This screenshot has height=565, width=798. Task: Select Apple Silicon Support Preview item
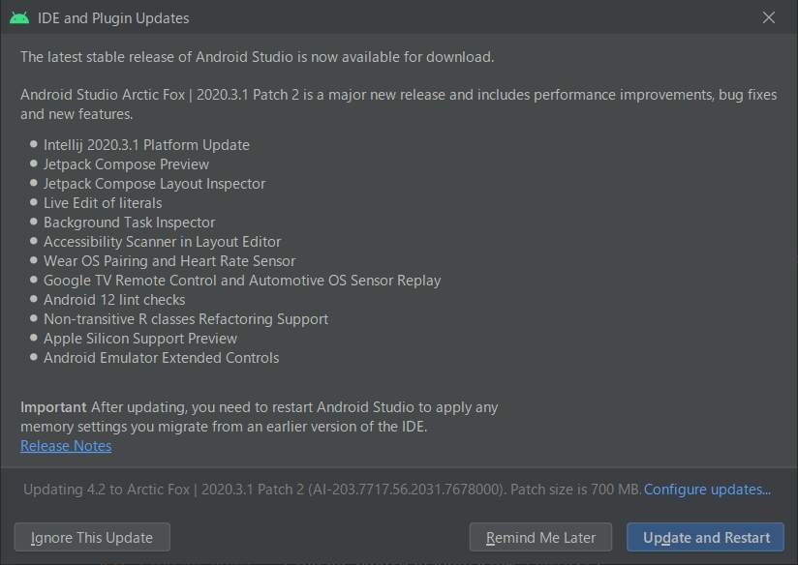140,339
